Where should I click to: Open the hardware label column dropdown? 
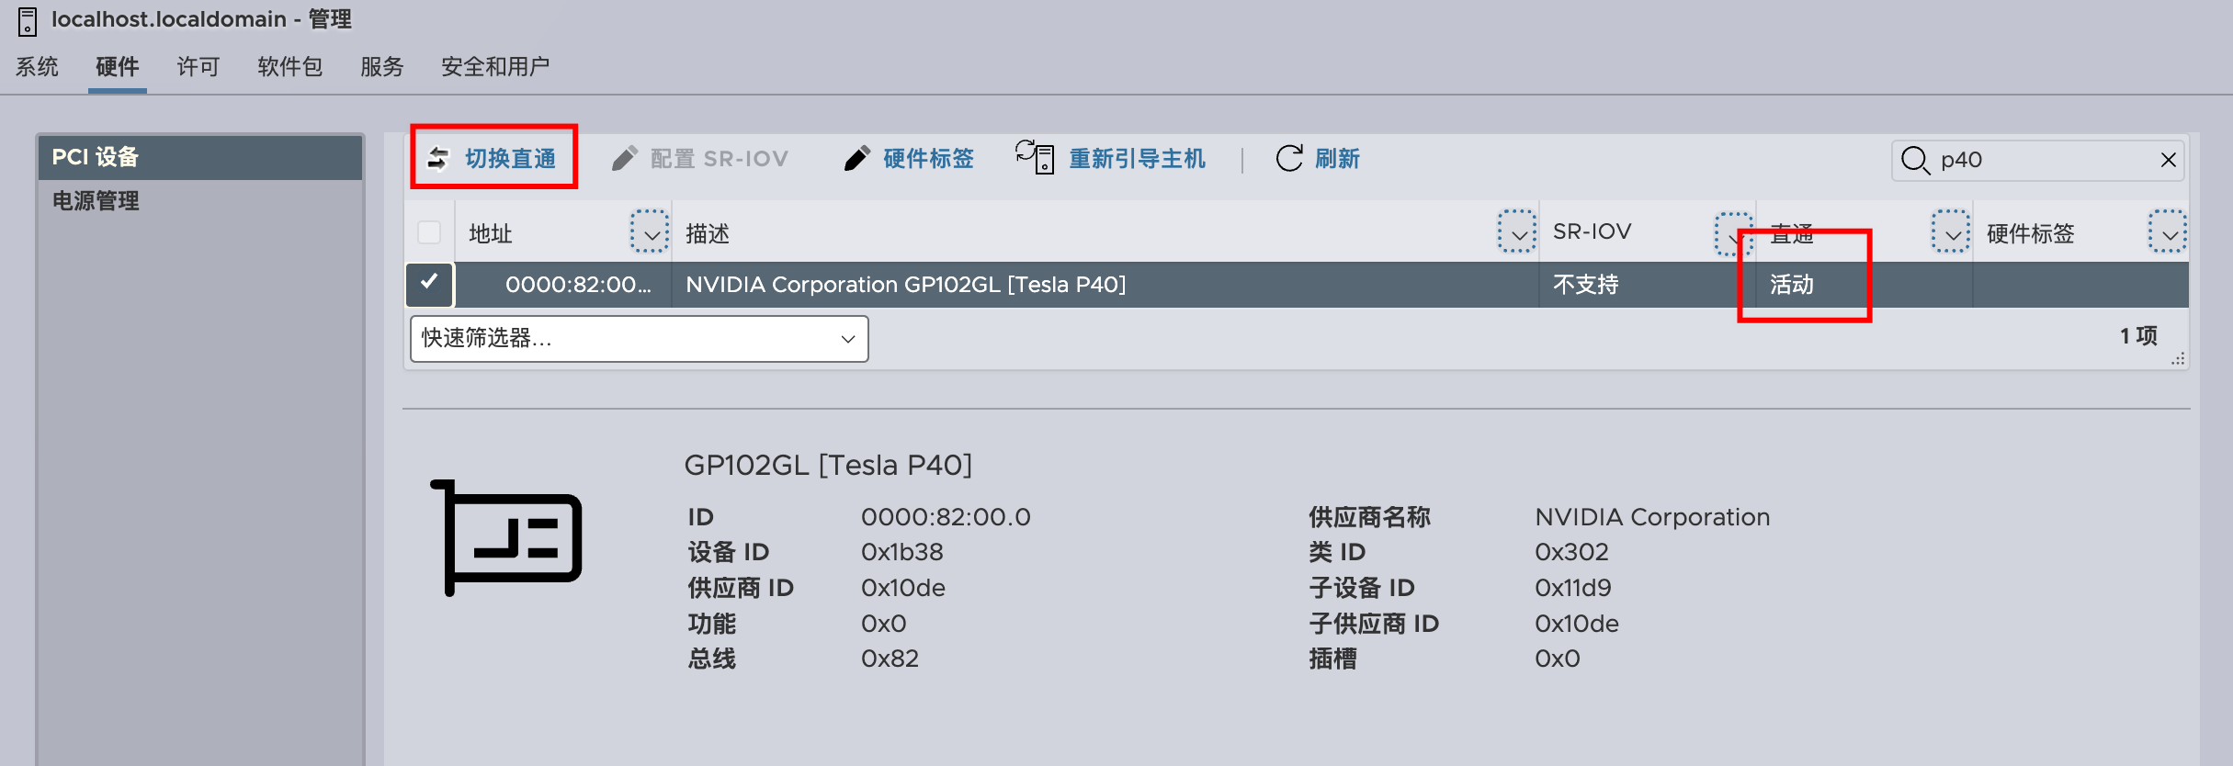click(x=2167, y=232)
